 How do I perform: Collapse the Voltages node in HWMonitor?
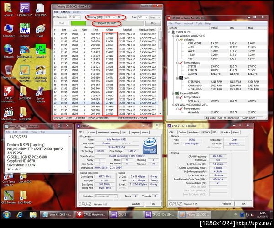(177, 40)
